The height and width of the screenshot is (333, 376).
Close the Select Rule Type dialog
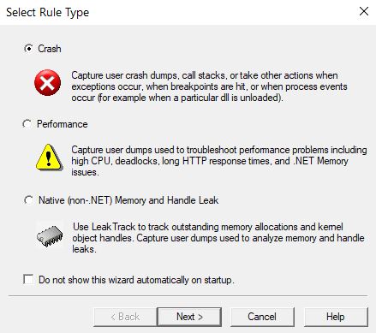coord(364,12)
